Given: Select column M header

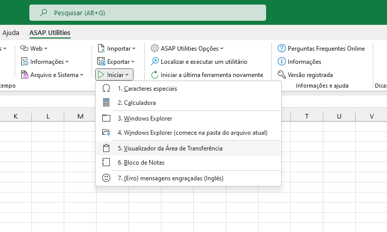Looking at the screenshot, I should tap(80, 116).
